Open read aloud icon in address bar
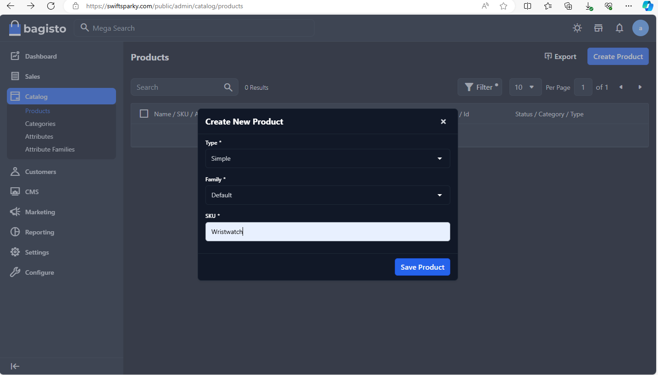Image resolution: width=658 pixels, height=375 pixels. pyautogui.click(x=485, y=6)
